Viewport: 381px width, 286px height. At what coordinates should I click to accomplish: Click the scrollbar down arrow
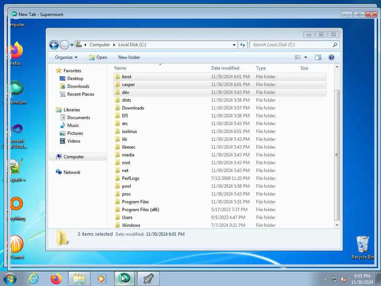click(337, 225)
